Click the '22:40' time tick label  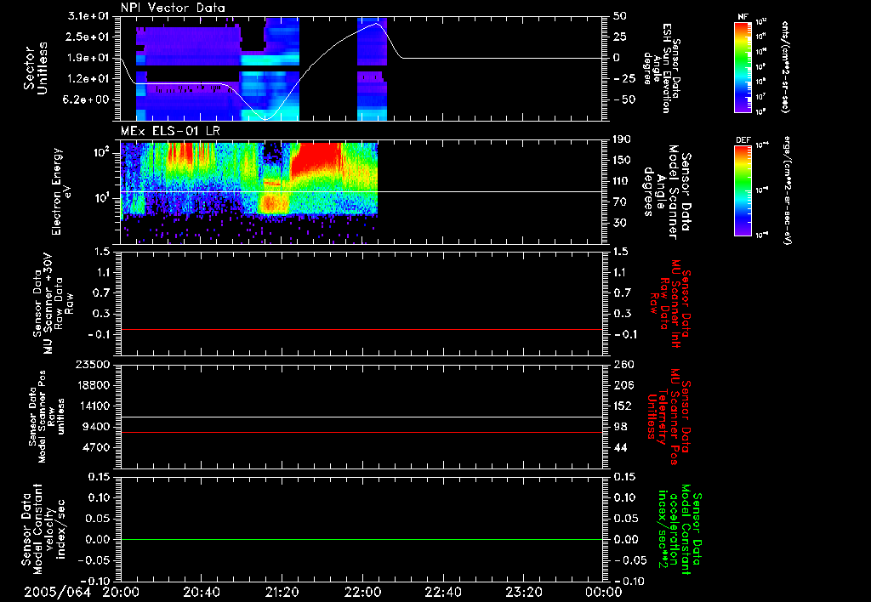pyautogui.click(x=443, y=593)
